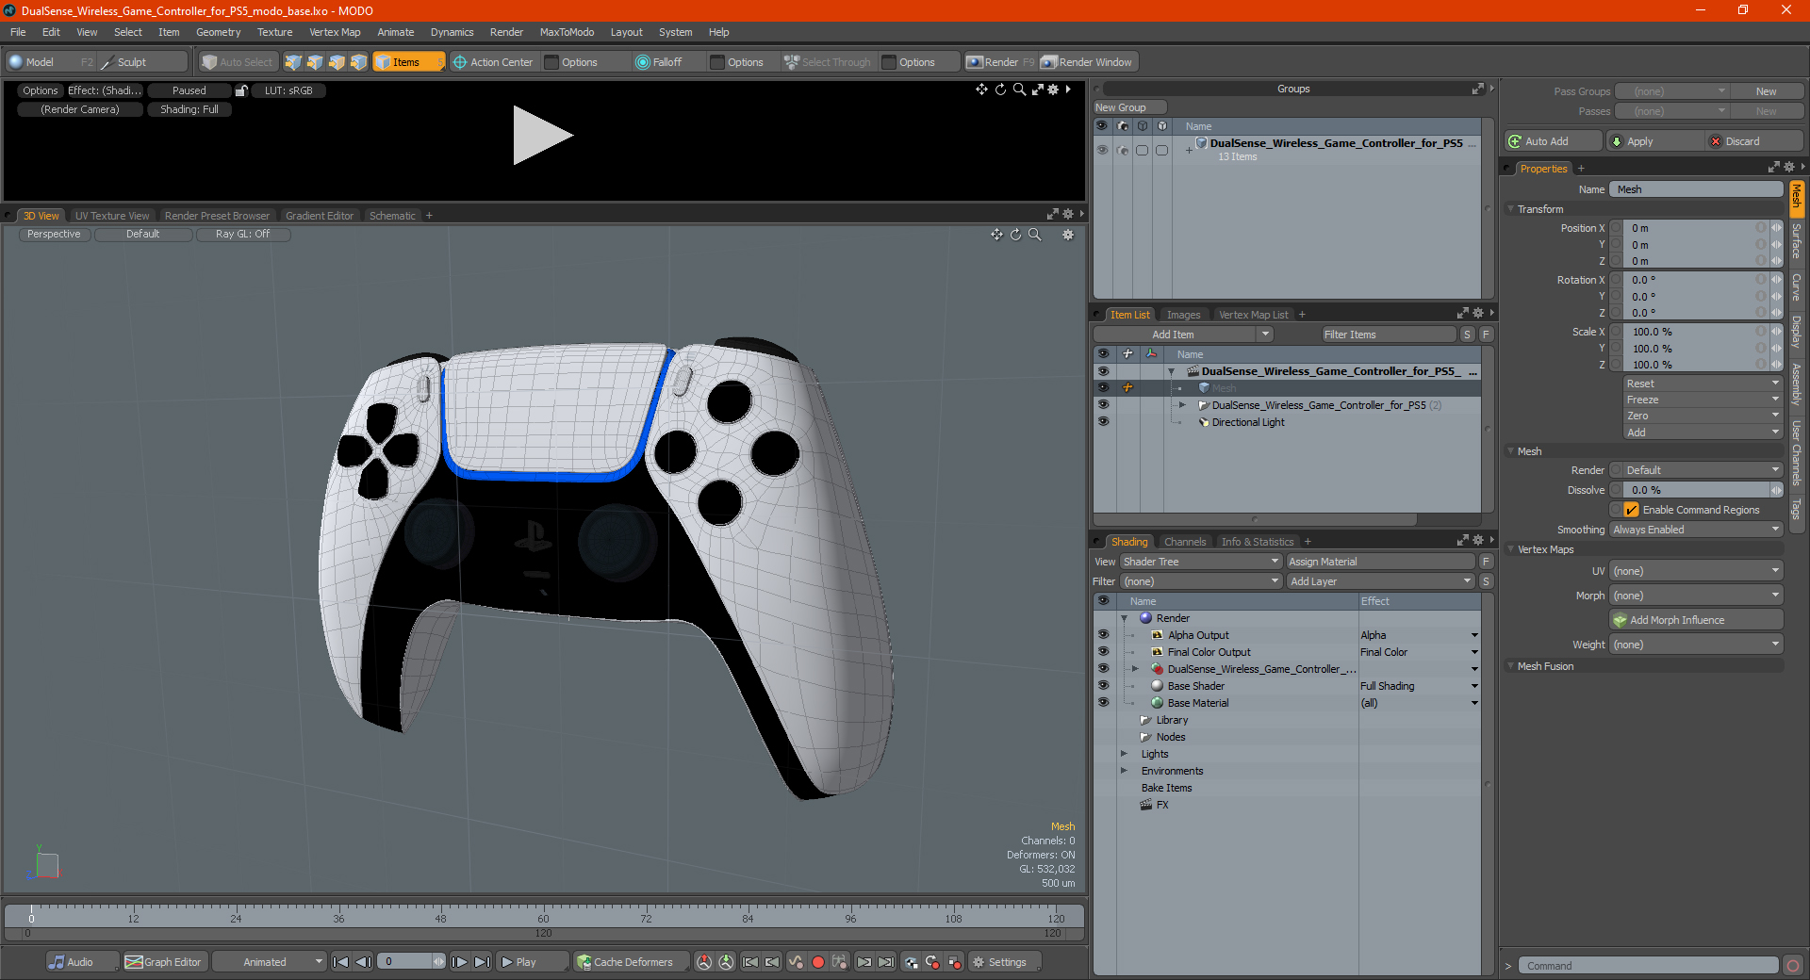Hide the Alpha Output layer

tap(1103, 635)
